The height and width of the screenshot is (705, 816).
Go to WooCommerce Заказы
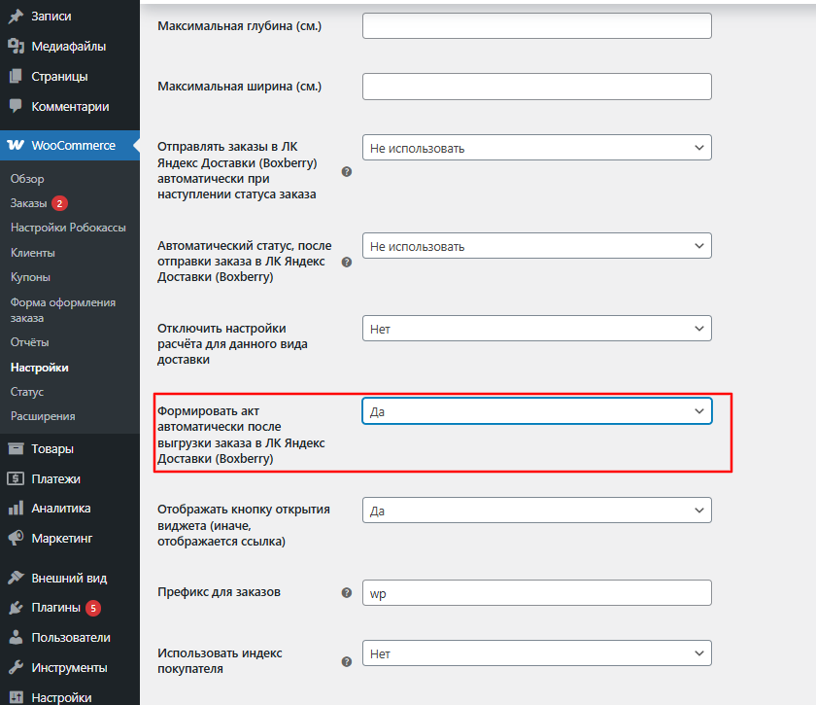[x=28, y=203]
